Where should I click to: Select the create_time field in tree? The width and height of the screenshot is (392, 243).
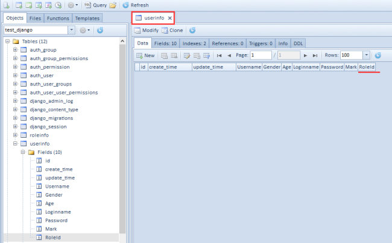pos(58,169)
